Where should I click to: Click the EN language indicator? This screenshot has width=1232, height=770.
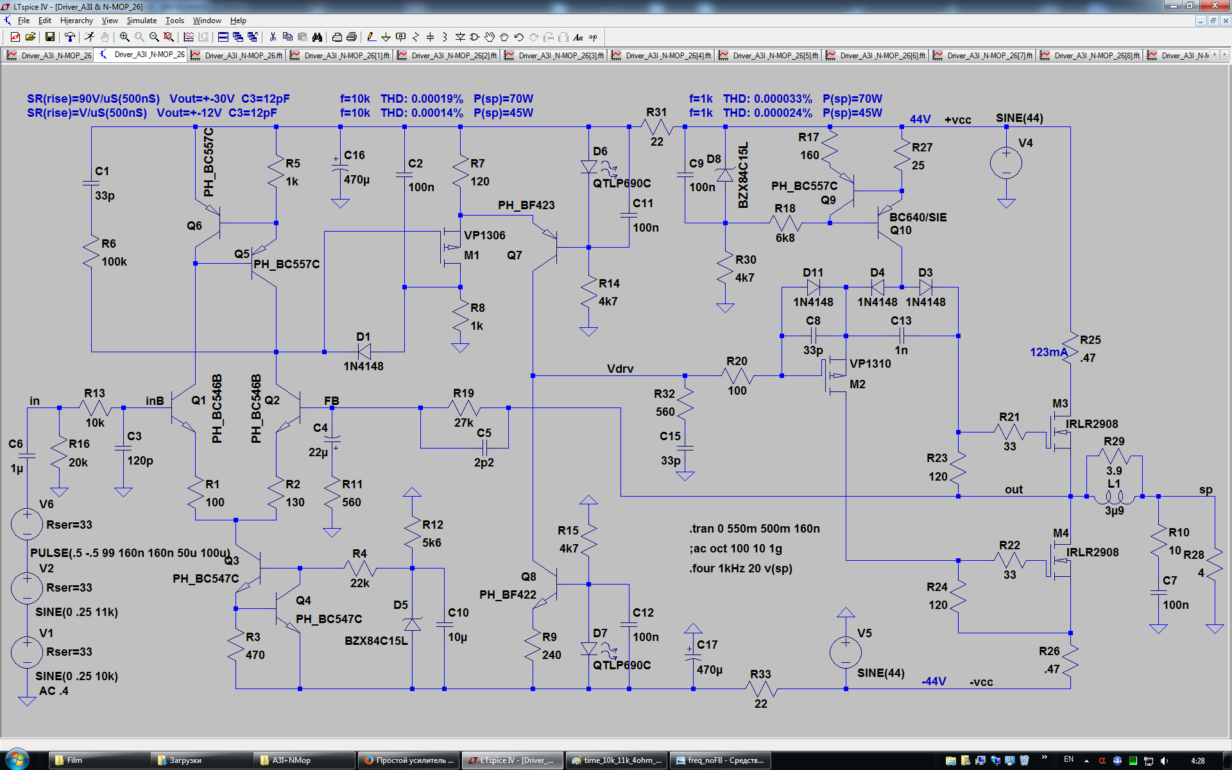[x=1068, y=760]
